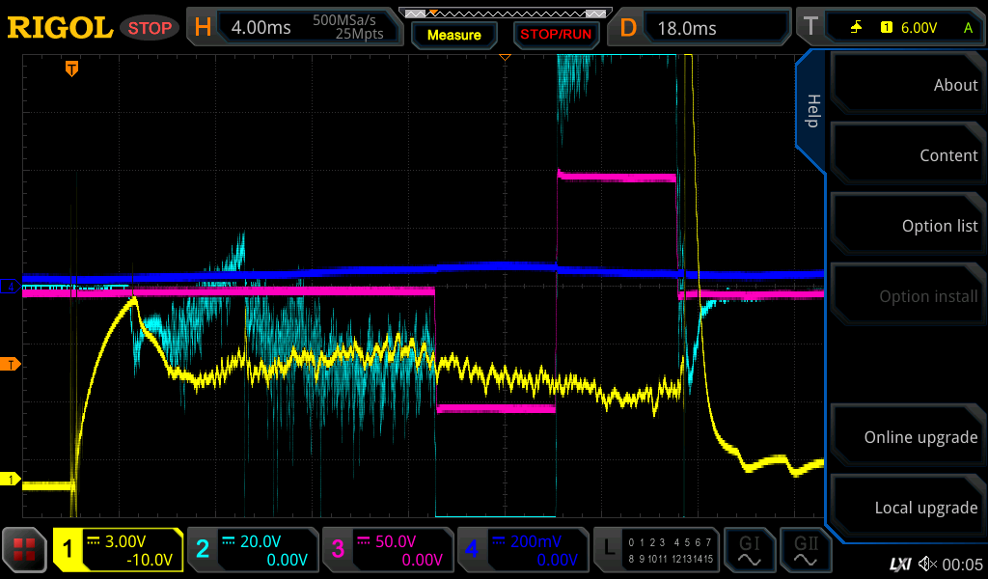The height and width of the screenshot is (579, 988).
Task: Select the Option list menu item
Action: click(x=905, y=226)
